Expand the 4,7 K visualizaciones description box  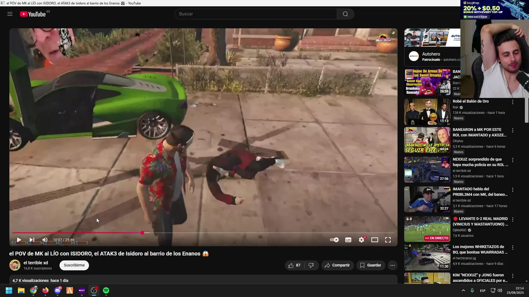click(203, 280)
